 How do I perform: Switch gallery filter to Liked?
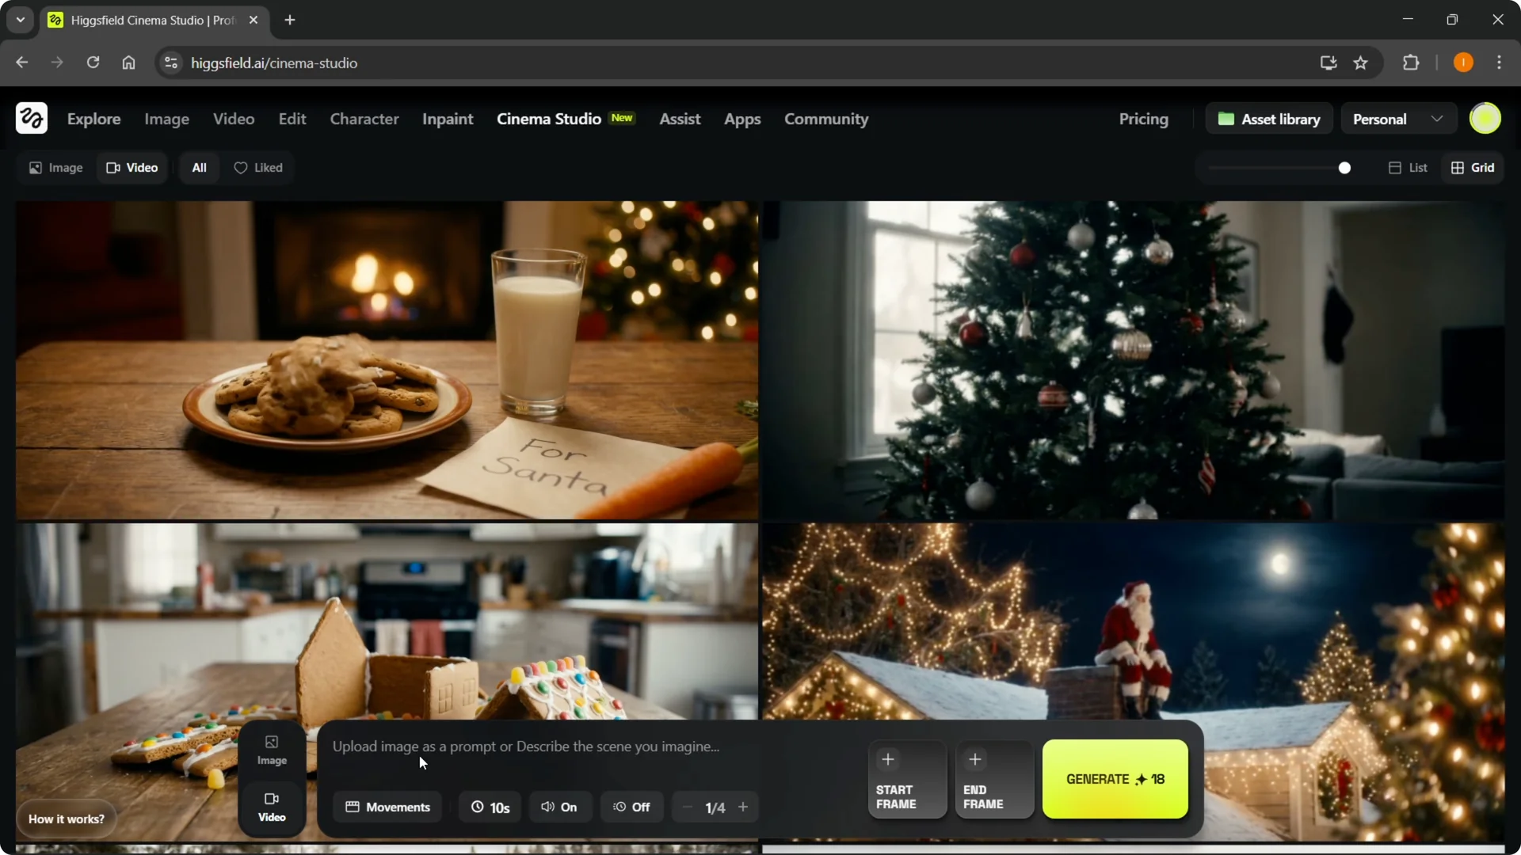[x=258, y=167]
